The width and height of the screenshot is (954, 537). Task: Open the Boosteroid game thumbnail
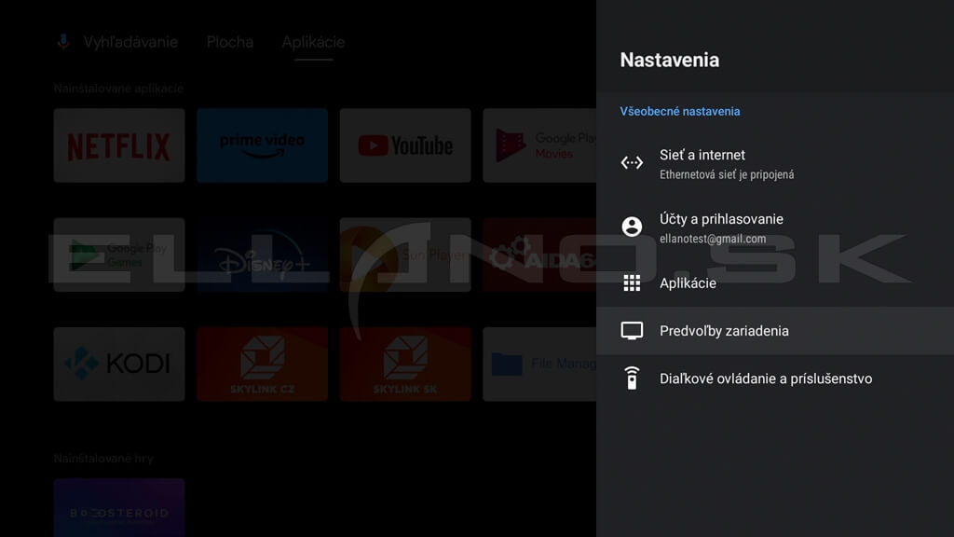[119, 508]
